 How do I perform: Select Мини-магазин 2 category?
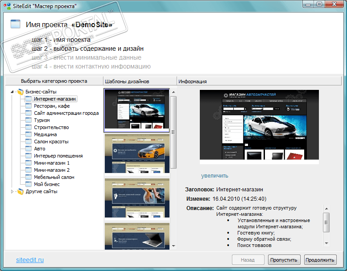tap(52, 170)
